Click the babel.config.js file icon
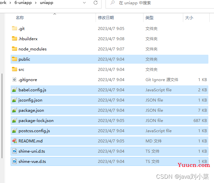This screenshot has width=214, height=183. [15, 90]
